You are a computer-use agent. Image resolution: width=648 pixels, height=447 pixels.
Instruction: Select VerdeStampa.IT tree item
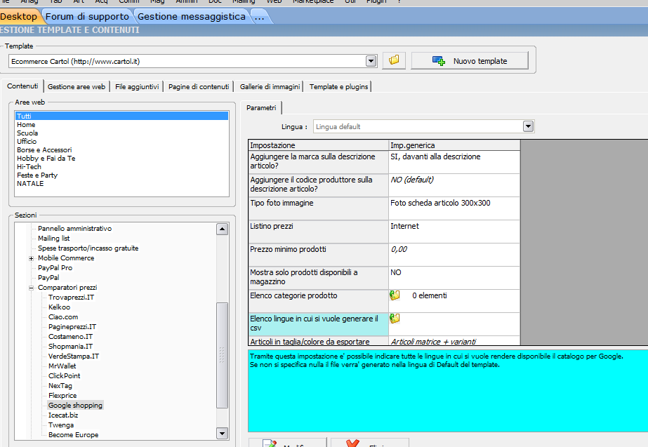[74, 356]
